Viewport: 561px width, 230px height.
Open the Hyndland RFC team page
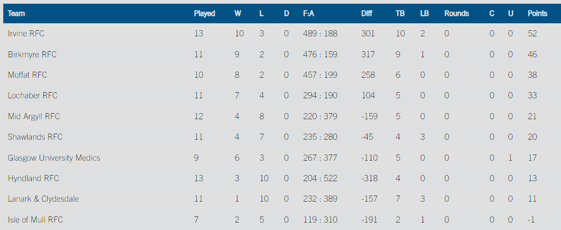34,178
